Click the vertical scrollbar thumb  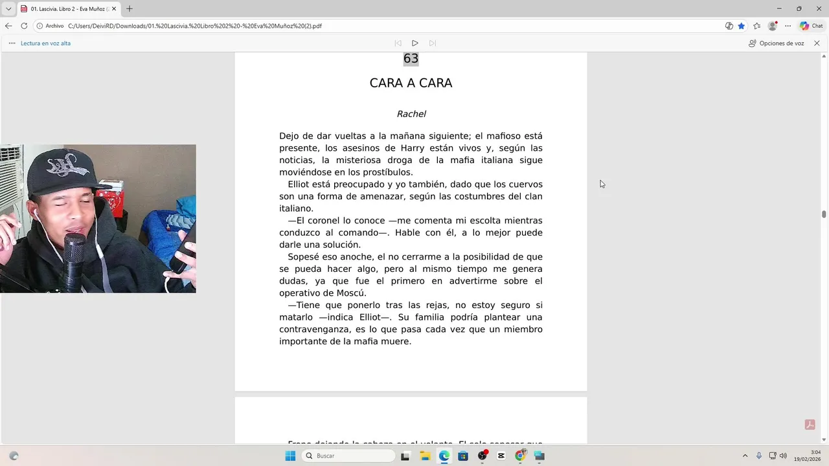824,214
